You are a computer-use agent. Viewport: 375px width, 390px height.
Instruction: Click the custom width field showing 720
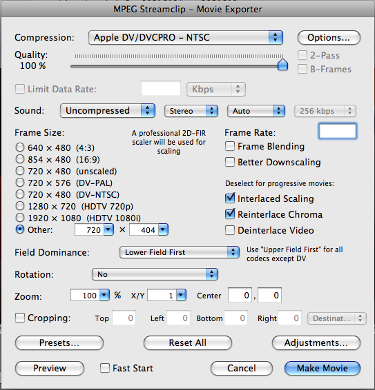coord(89,230)
